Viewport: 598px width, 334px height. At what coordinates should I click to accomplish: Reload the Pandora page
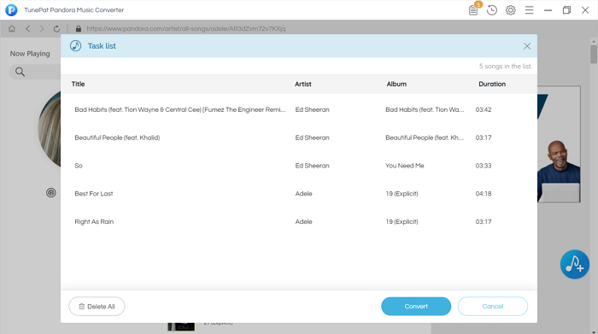point(56,28)
